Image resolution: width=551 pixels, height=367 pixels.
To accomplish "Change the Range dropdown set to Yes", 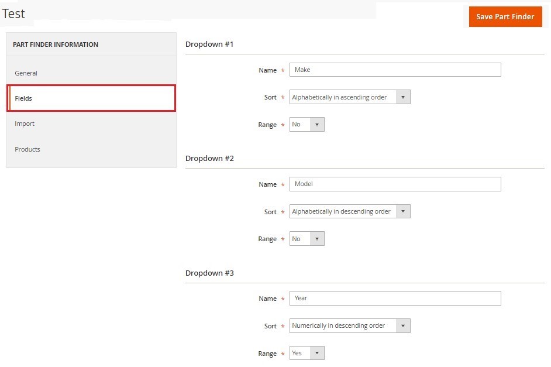I will [307, 353].
